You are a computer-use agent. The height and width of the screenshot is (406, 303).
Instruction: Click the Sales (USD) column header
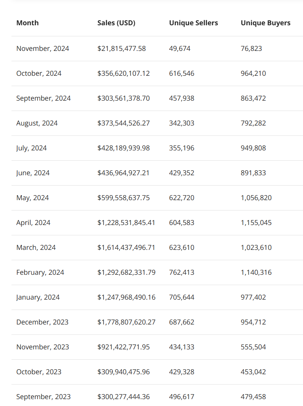pos(116,23)
